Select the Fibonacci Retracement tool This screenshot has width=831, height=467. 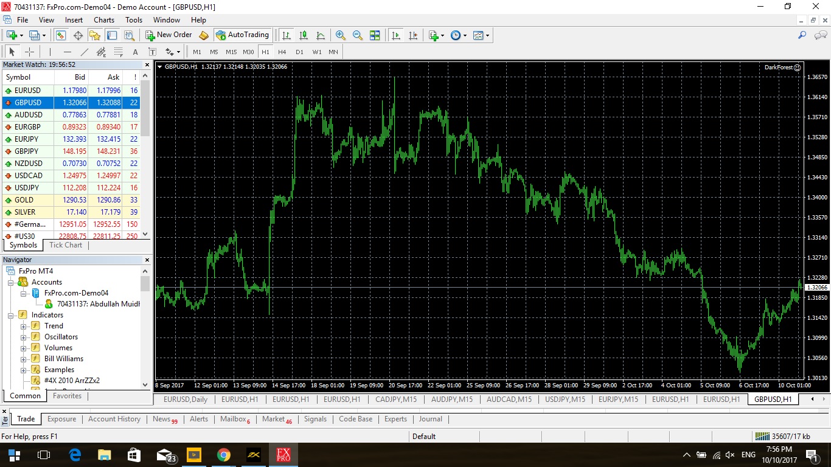coord(118,52)
